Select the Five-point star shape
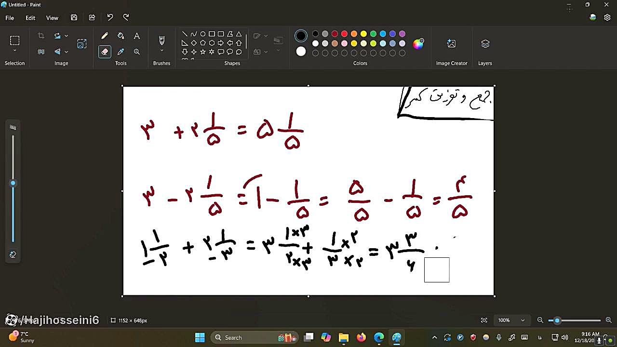This screenshot has width=617, height=347. (202, 52)
